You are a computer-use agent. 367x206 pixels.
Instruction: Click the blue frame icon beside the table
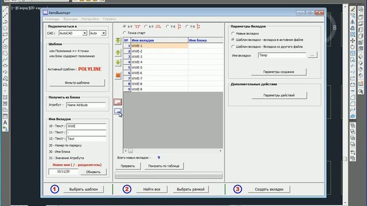pyautogui.click(x=118, y=111)
